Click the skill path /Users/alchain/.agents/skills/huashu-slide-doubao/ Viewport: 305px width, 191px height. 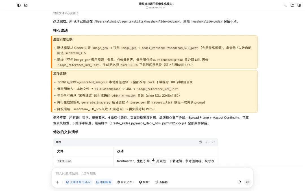pos(137,21)
